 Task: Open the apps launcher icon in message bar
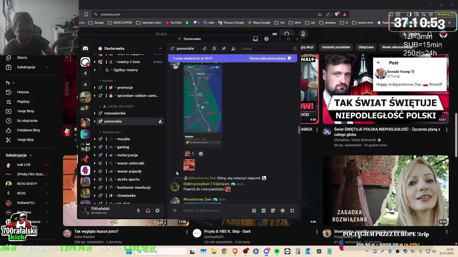[292, 211]
